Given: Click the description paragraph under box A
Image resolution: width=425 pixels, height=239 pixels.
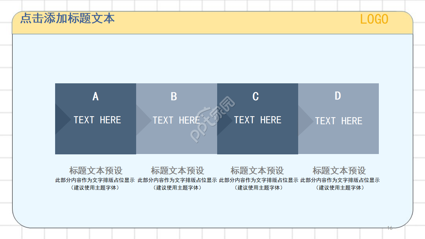Looking at the screenshot, I should coord(95,184).
